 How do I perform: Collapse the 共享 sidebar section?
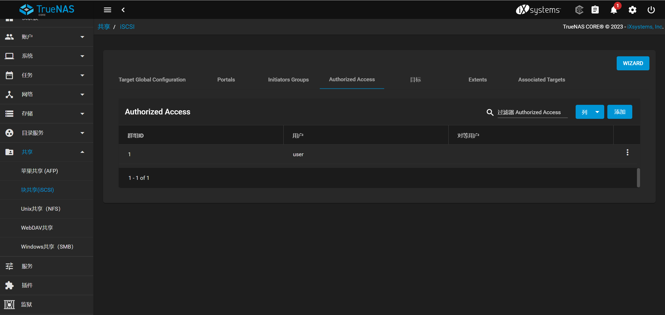[x=46, y=152]
